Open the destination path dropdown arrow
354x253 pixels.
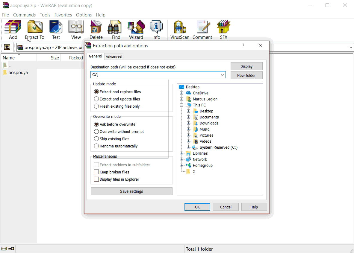223,75
